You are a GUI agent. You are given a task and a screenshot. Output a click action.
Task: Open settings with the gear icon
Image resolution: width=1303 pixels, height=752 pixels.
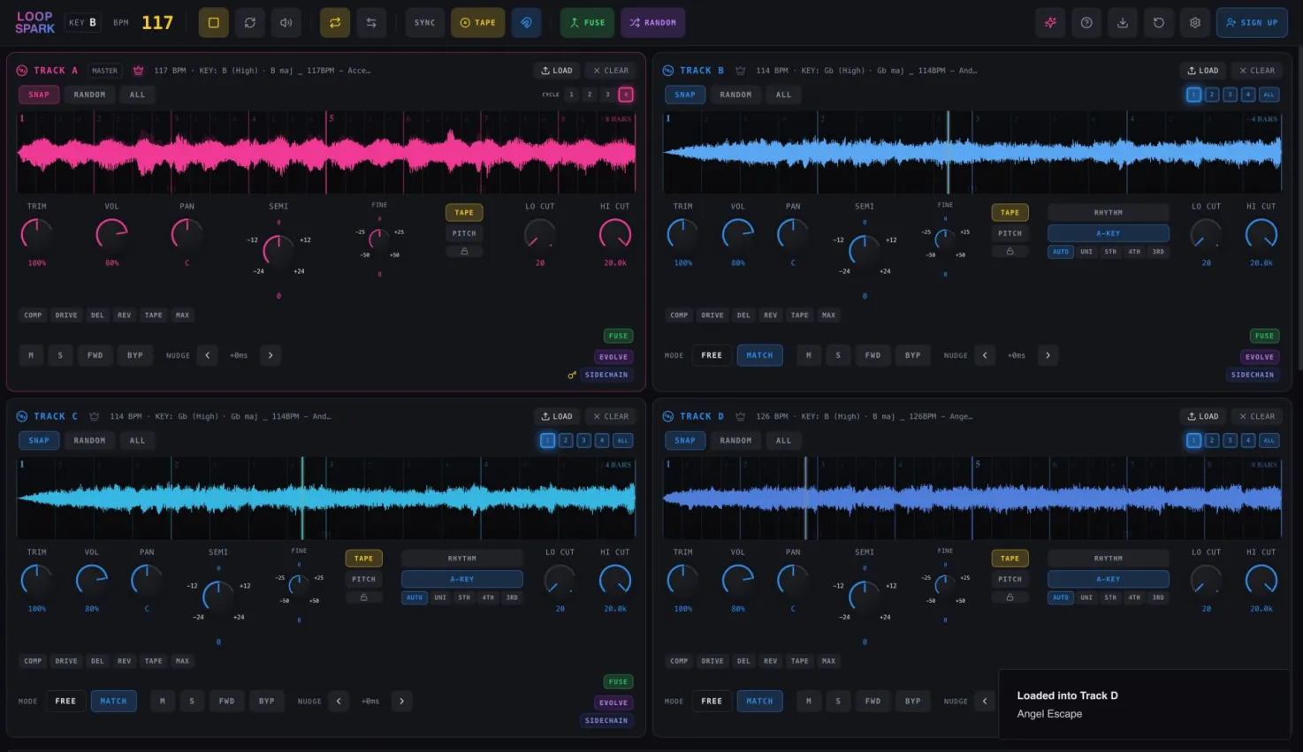[x=1195, y=23]
